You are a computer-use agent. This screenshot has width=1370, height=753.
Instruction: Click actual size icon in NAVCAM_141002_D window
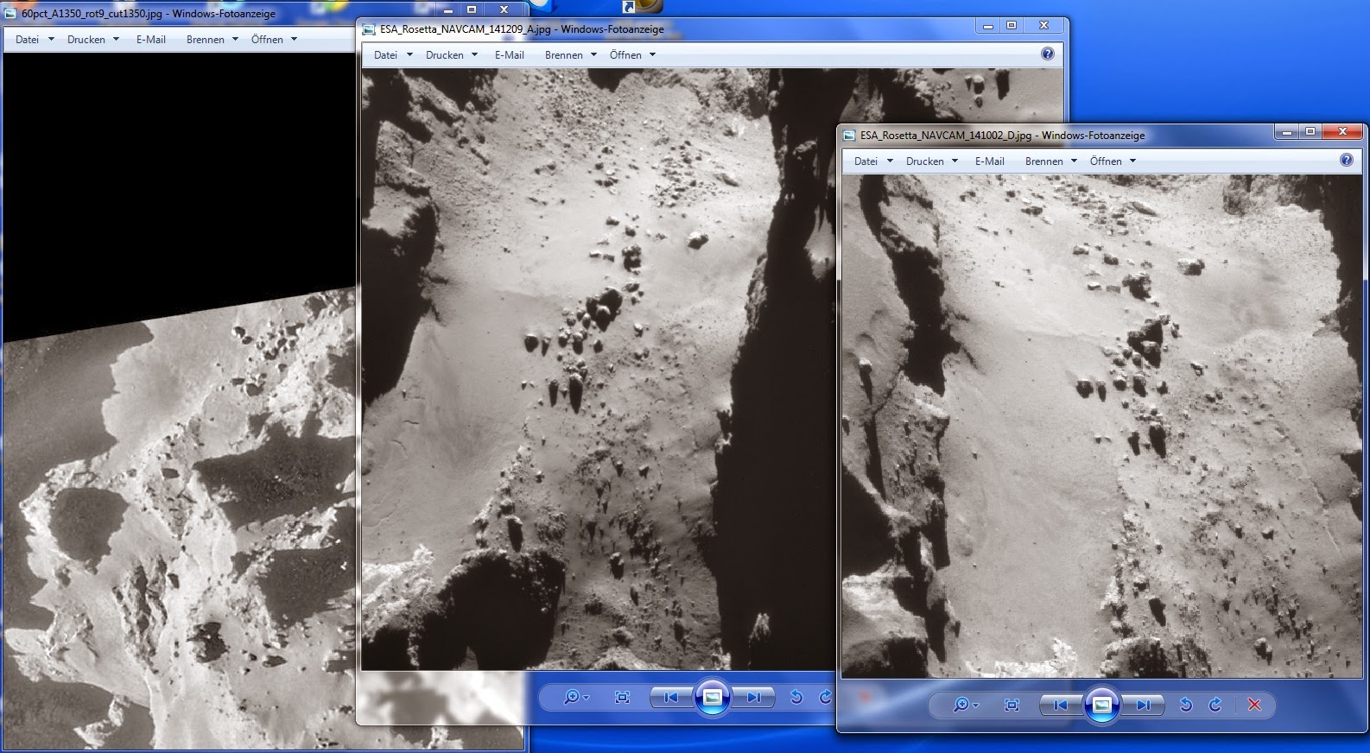pyautogui.click(x=1012, y=705)
